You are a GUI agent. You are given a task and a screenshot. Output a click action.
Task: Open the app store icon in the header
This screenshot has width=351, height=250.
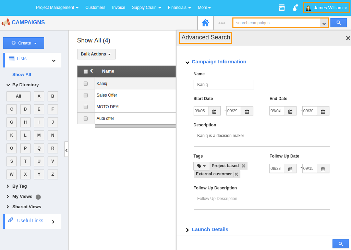pos(282,8)
